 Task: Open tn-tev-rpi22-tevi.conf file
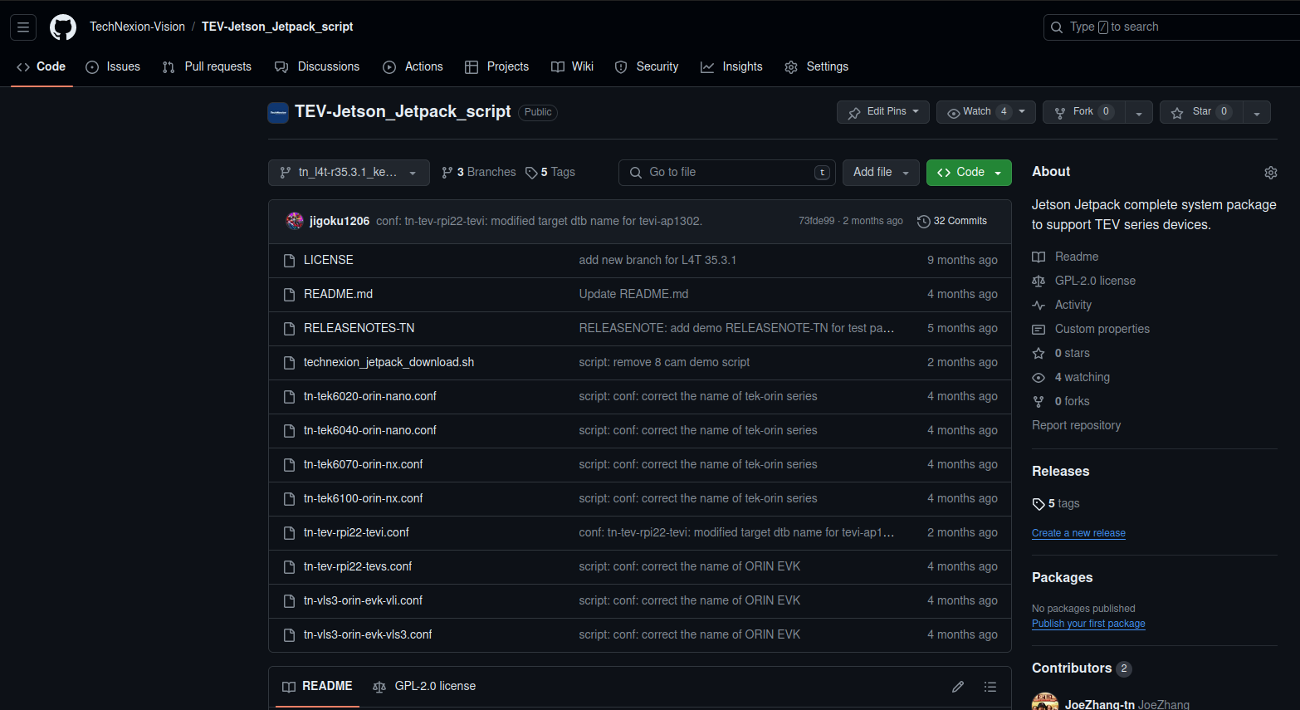point(356,533)
